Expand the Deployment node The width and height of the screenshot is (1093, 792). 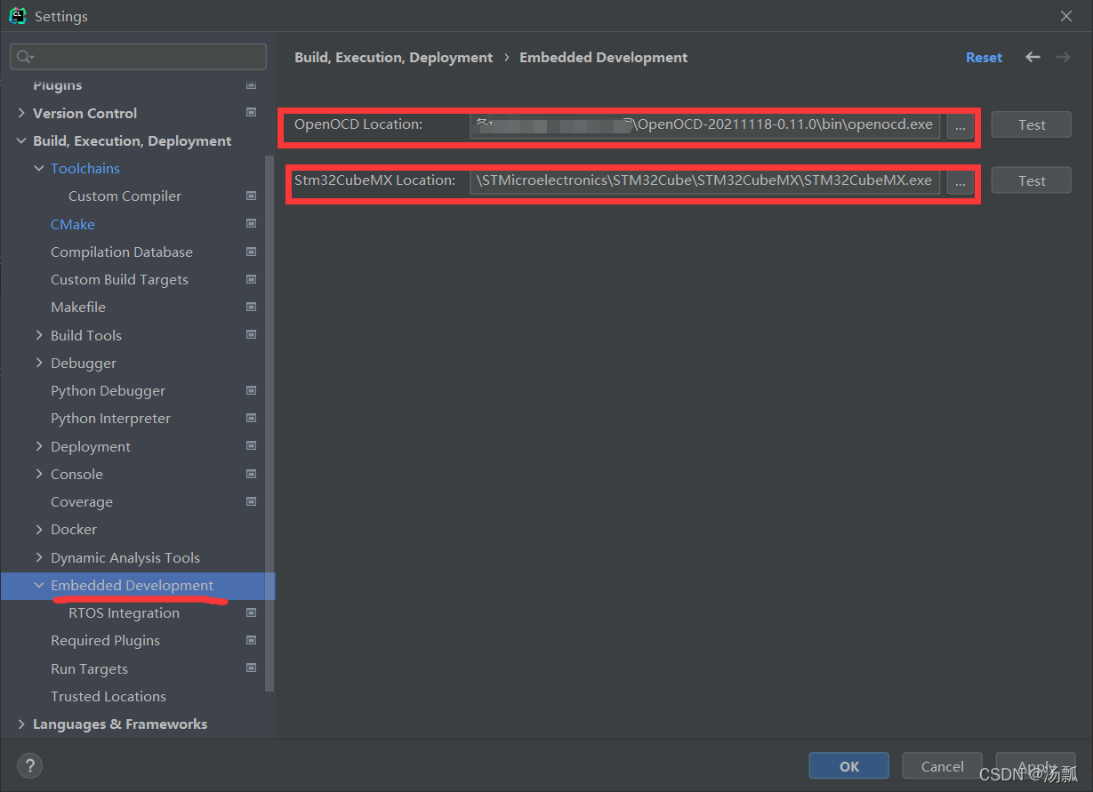pos(39,446)
